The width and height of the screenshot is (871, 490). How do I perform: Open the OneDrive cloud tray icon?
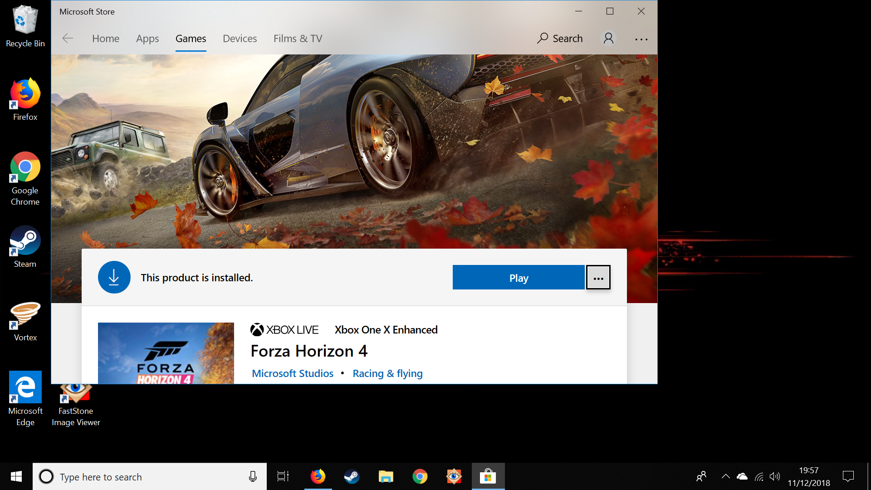[742, 476]
